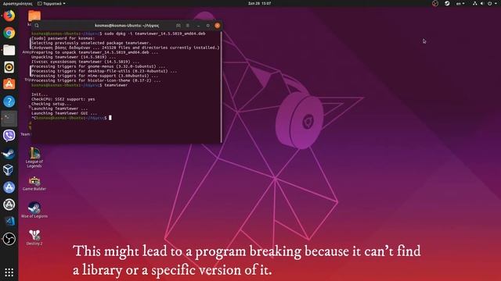The image size is (501, 281).
Task: Select Rise of Legions desktop shortcut
Action: 34,210
